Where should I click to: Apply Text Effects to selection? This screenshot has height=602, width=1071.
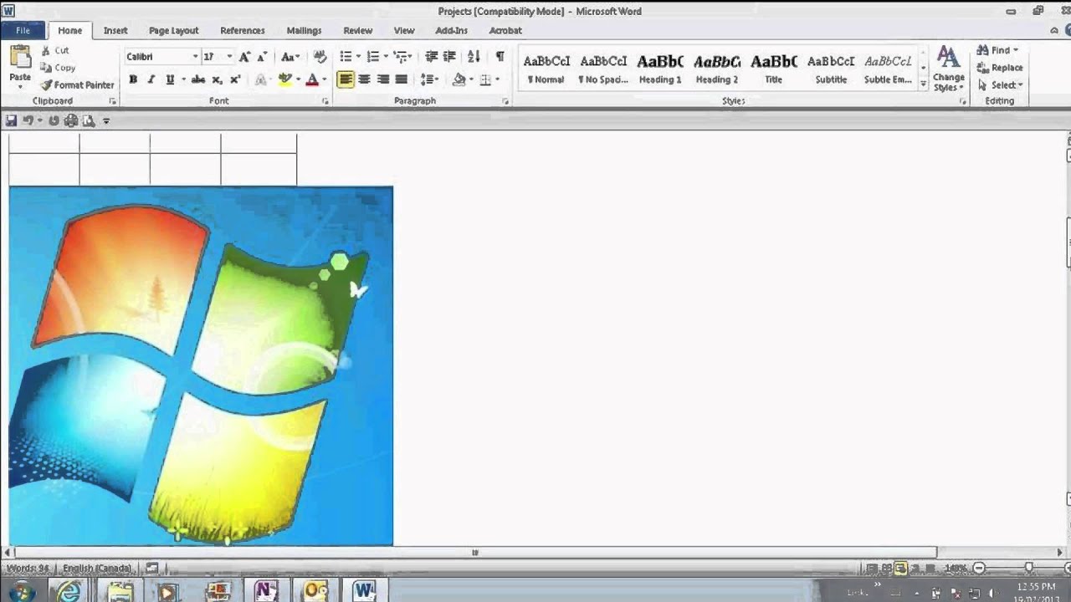pyautogui.click(x=261, y=79)
